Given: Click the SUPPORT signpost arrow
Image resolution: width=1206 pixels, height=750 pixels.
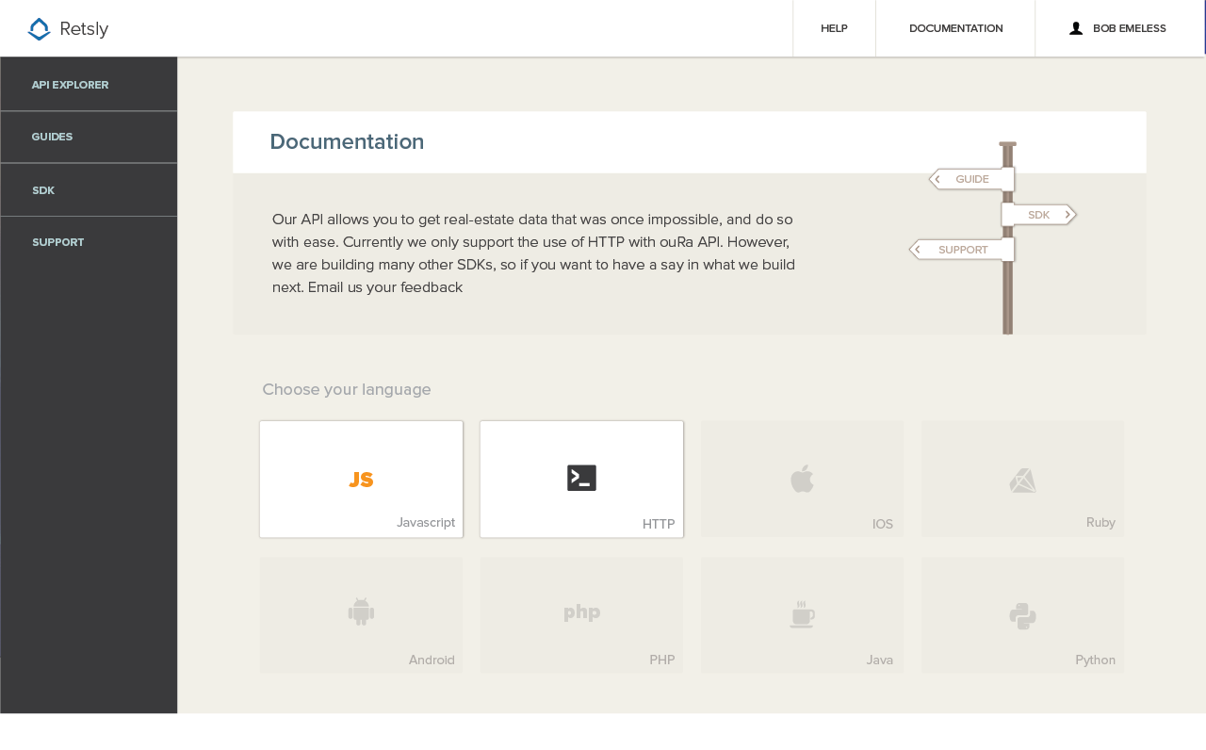Looking at the screenshot, I should tap(962, 249).
